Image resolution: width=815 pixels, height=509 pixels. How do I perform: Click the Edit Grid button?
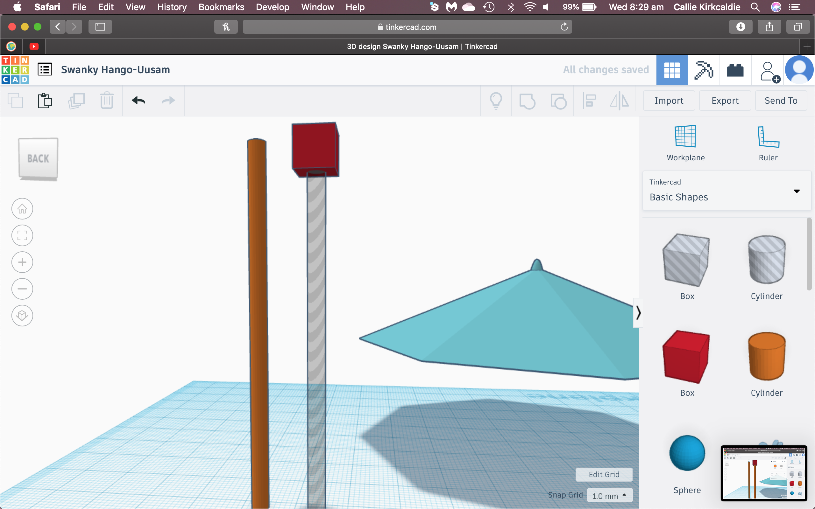coord(604,474)
